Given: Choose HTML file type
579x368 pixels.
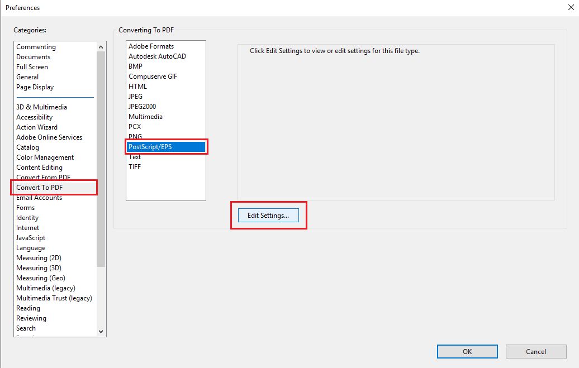Looking at the screenshot, I should (137, 87).
